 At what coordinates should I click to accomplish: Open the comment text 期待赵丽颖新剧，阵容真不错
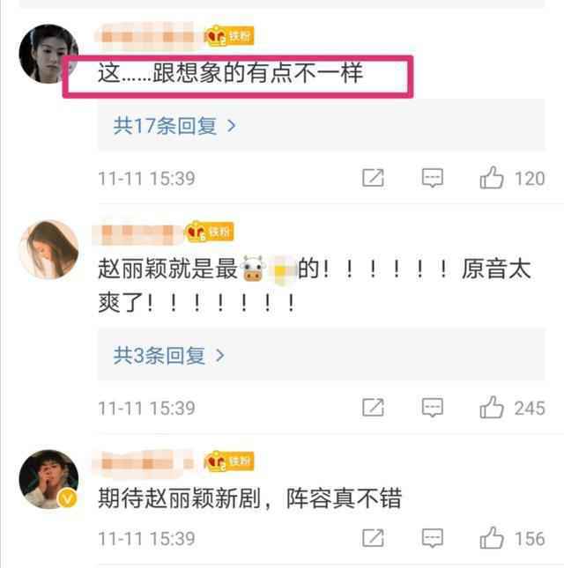249,498
